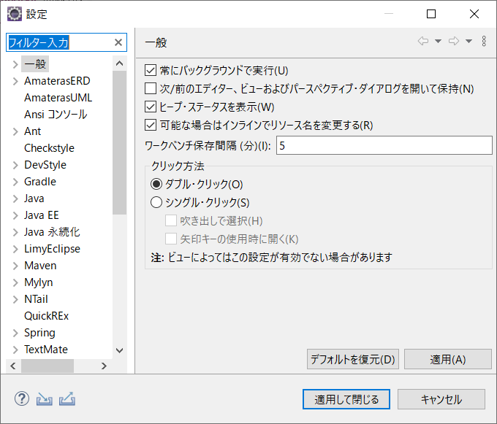Select シングル・クリック radio button

tap(156, 202)
